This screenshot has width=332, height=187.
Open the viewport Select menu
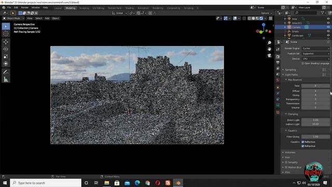(x=38, y=19)
